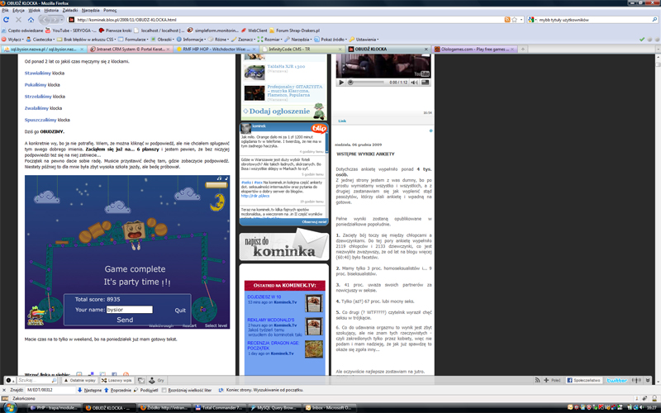Mute the YouTube video volume icon
The image size is (661, 413).
415,83
